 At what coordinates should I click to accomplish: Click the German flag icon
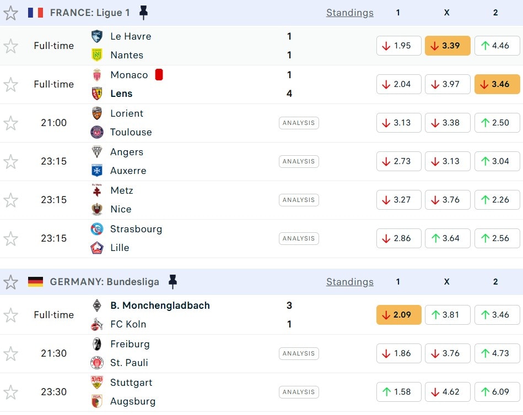(35, 282)
